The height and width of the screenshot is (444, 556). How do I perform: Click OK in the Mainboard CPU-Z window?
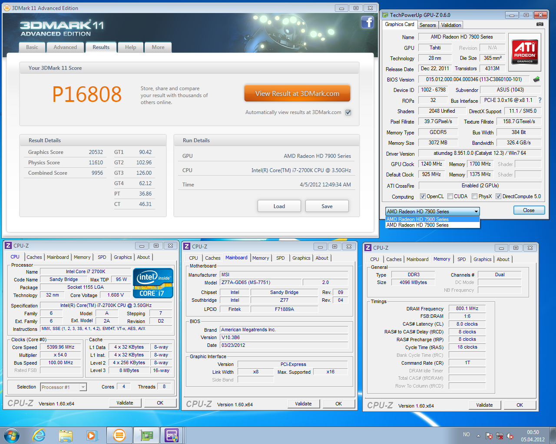[339, 404]
